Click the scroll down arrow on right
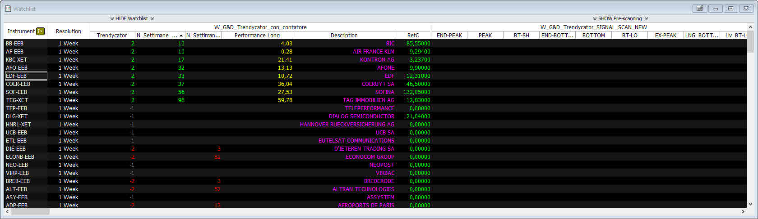758x219 pixels. (x=750, y=204)
